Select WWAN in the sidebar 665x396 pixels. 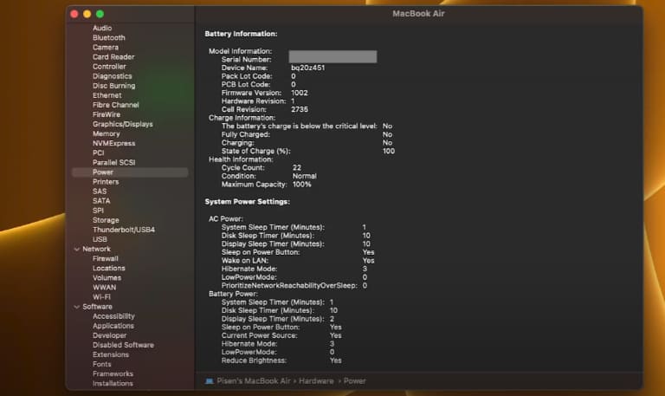point(104,288)
